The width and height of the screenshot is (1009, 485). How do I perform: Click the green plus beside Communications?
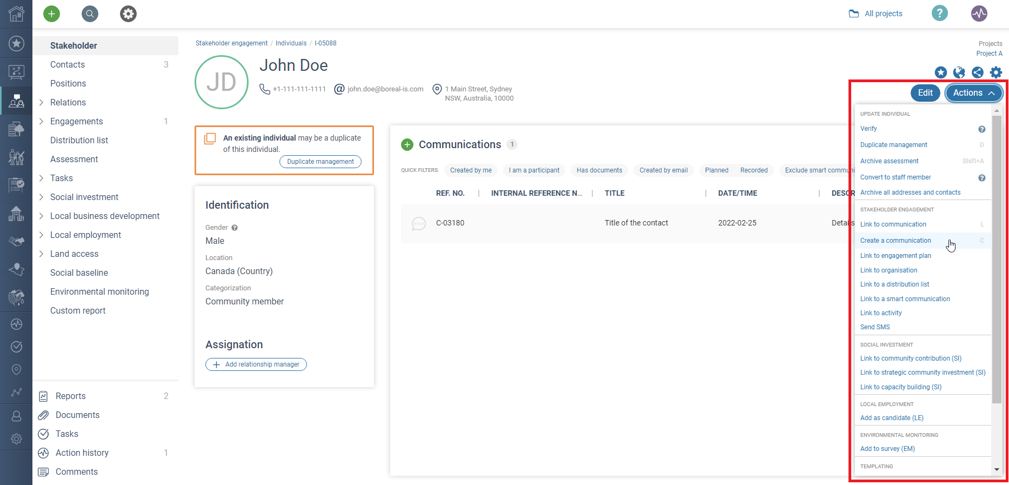tap(407, 144)
